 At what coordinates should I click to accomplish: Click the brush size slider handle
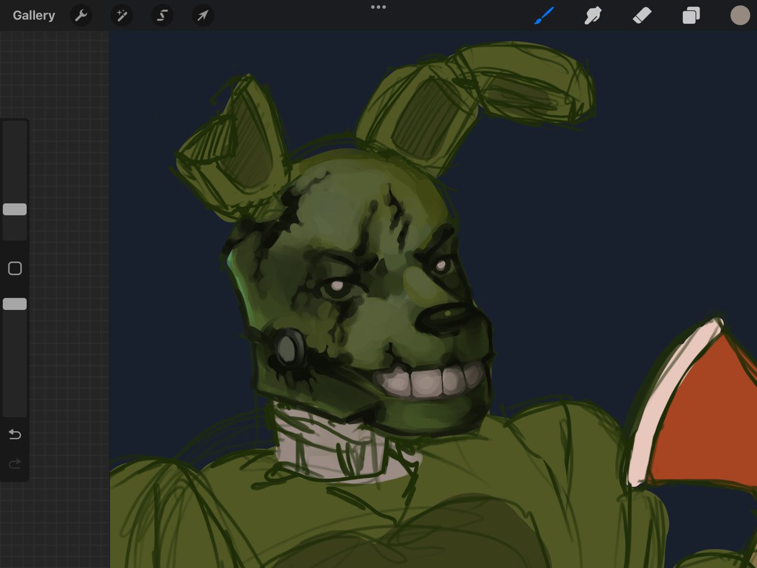15,210
